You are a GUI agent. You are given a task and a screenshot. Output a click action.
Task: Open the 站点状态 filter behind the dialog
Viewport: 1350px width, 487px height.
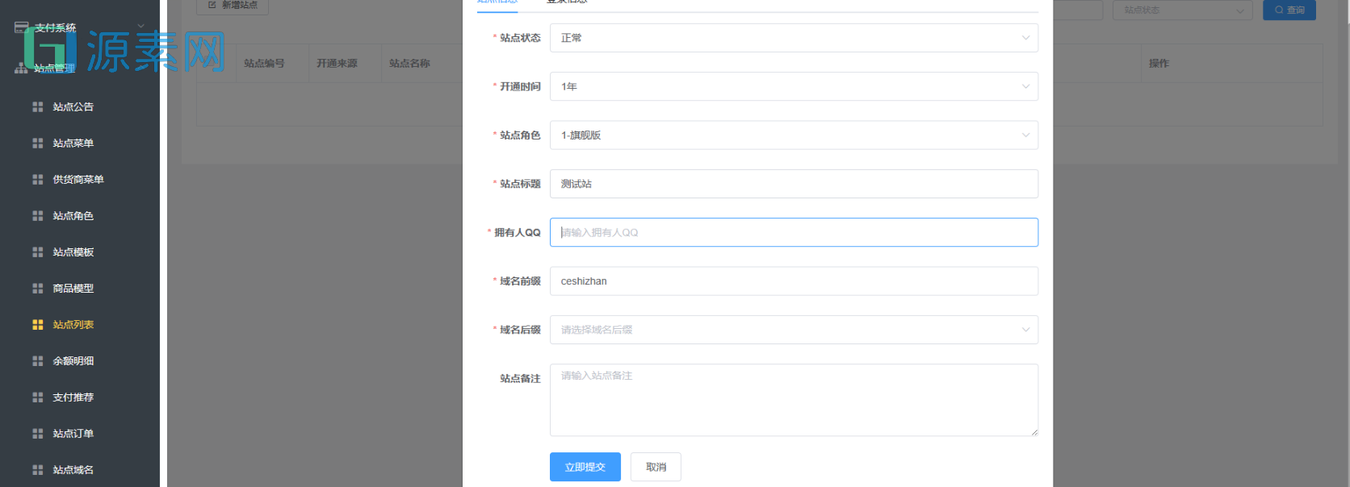tap(1182, 10)
